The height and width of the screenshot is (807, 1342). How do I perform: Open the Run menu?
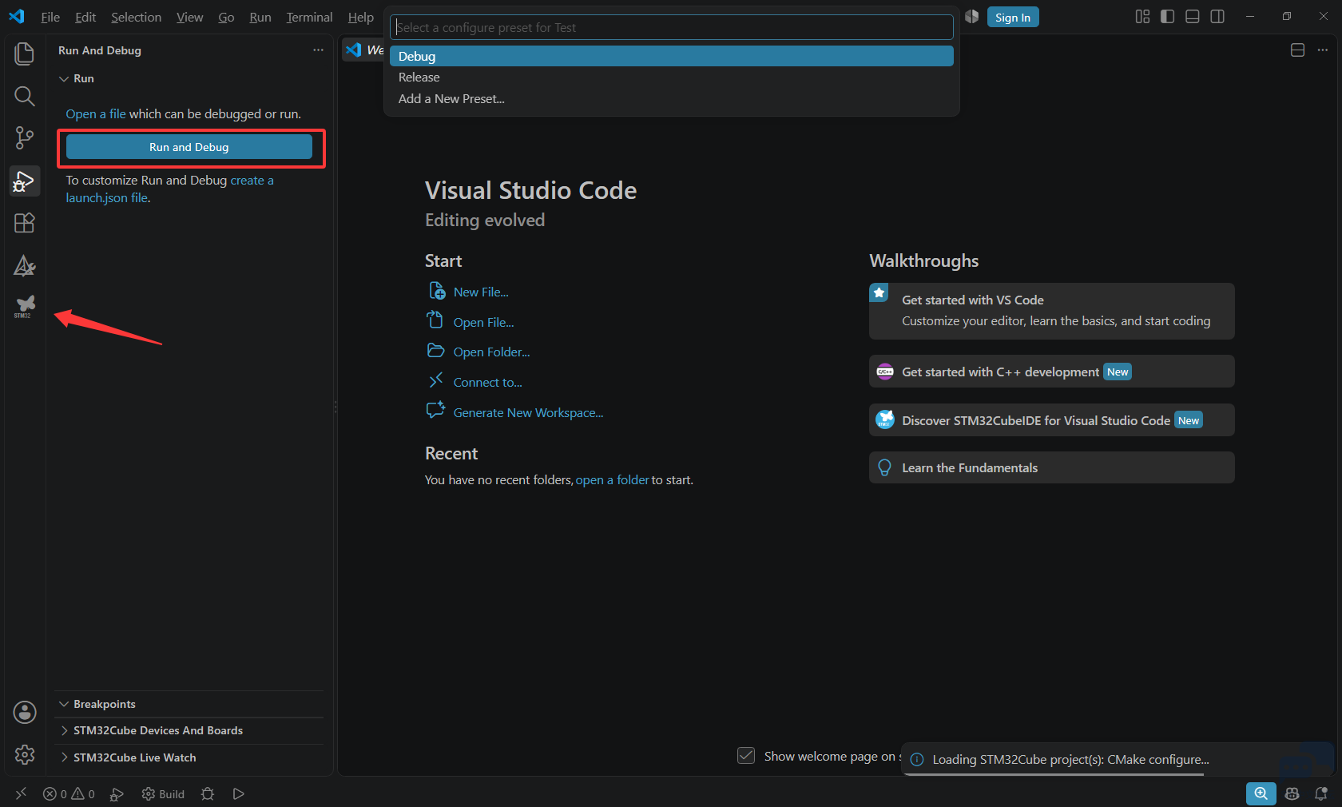(x=260, y=17)
